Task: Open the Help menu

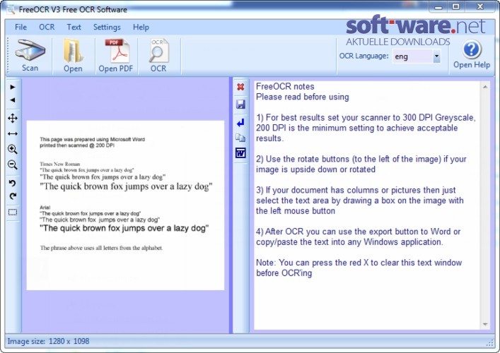Action: pyautogui.click(x=141, y=28)
